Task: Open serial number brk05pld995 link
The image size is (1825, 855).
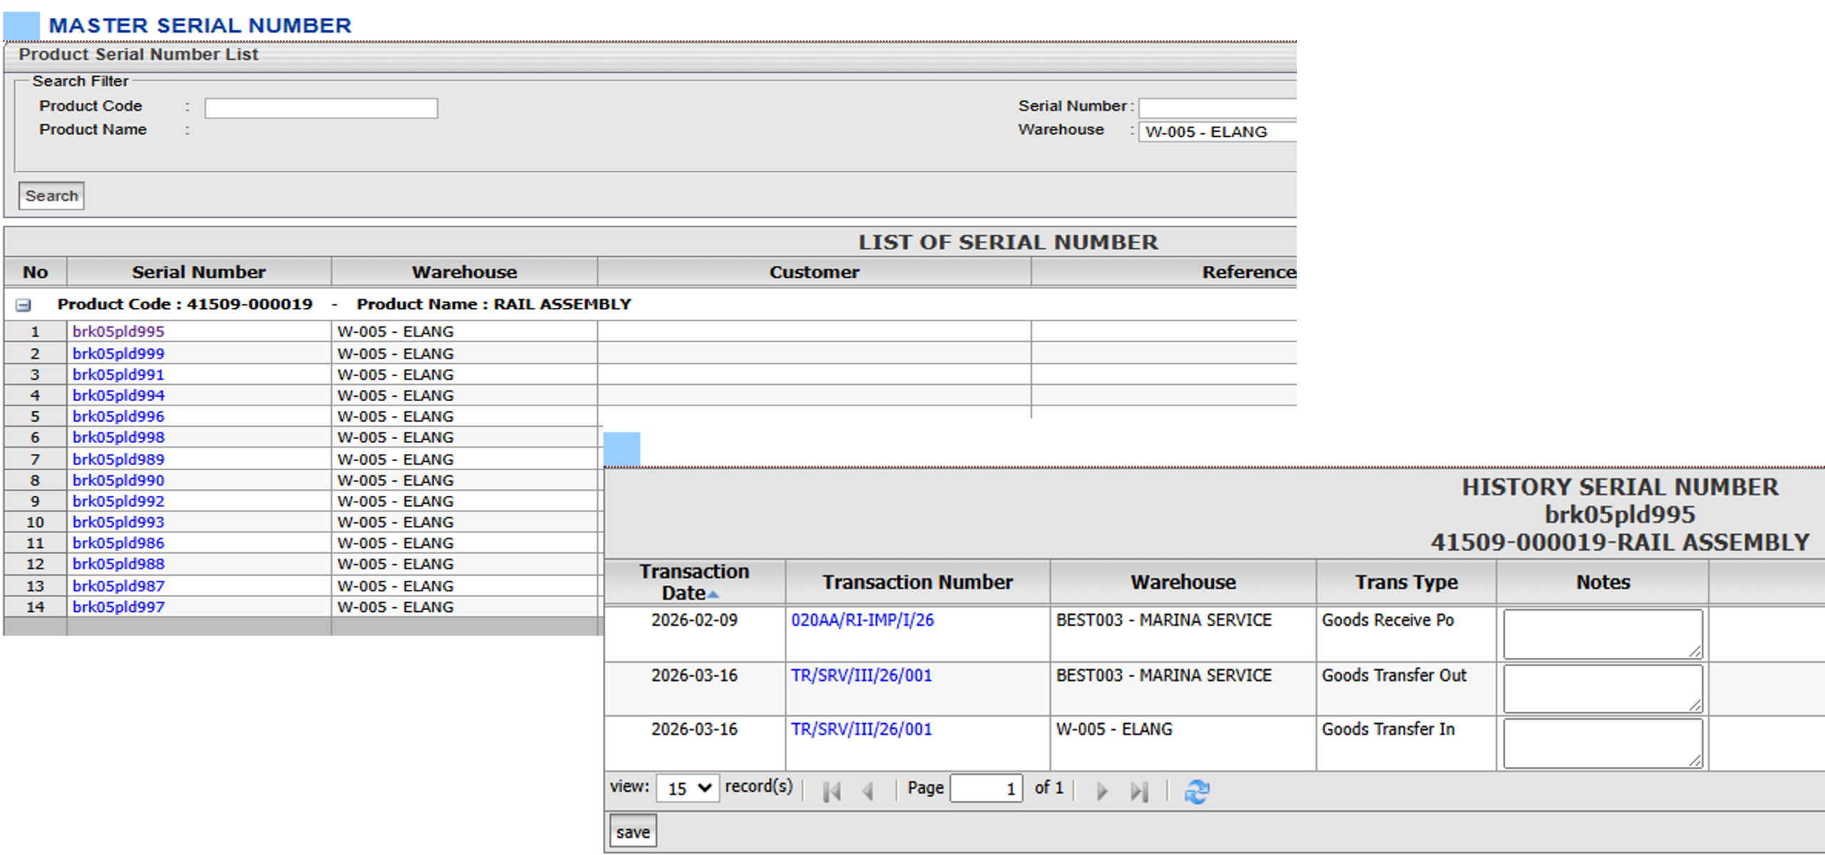Action: [118, 331]
